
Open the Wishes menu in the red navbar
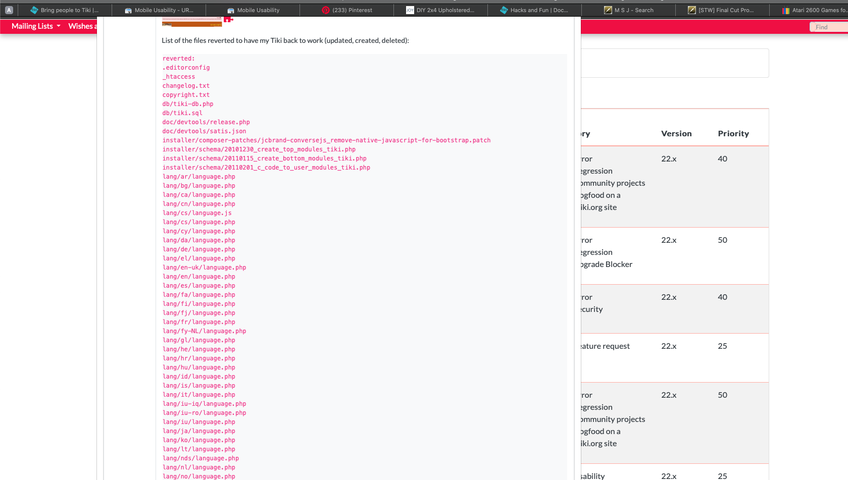82,26
